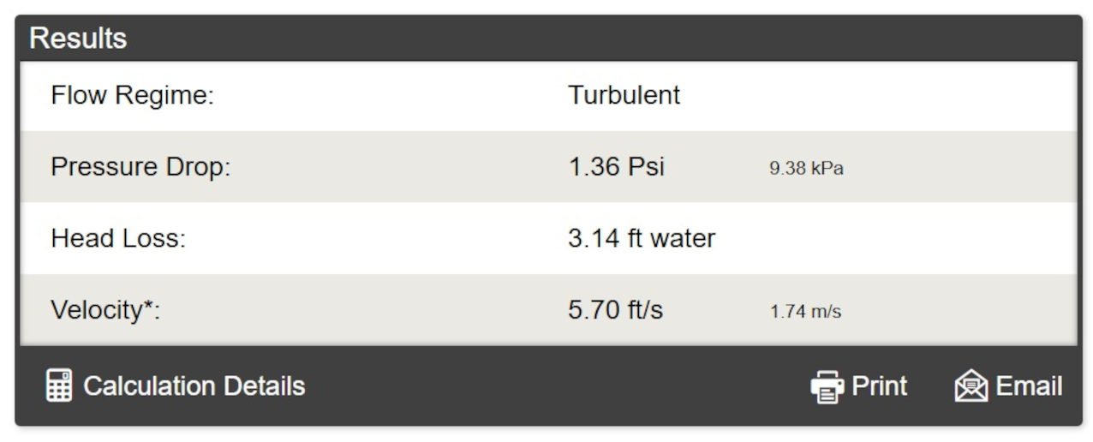The image size is (1093, 442).
Task: Select the Head Loss label
Action: coord(118,238)
